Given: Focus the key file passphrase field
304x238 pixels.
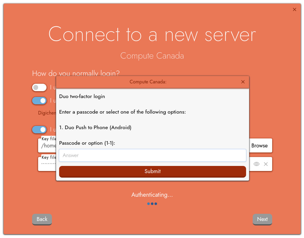Looking at the screenshot, I should [x=47, y=164].
